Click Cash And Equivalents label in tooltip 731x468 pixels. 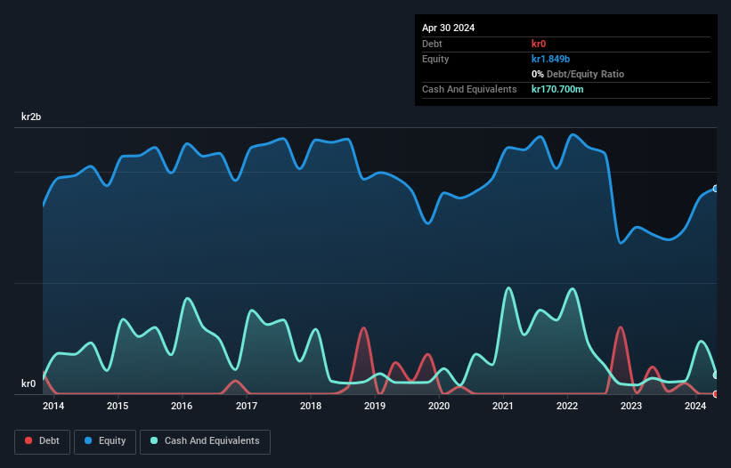click(x=469, y=89)
